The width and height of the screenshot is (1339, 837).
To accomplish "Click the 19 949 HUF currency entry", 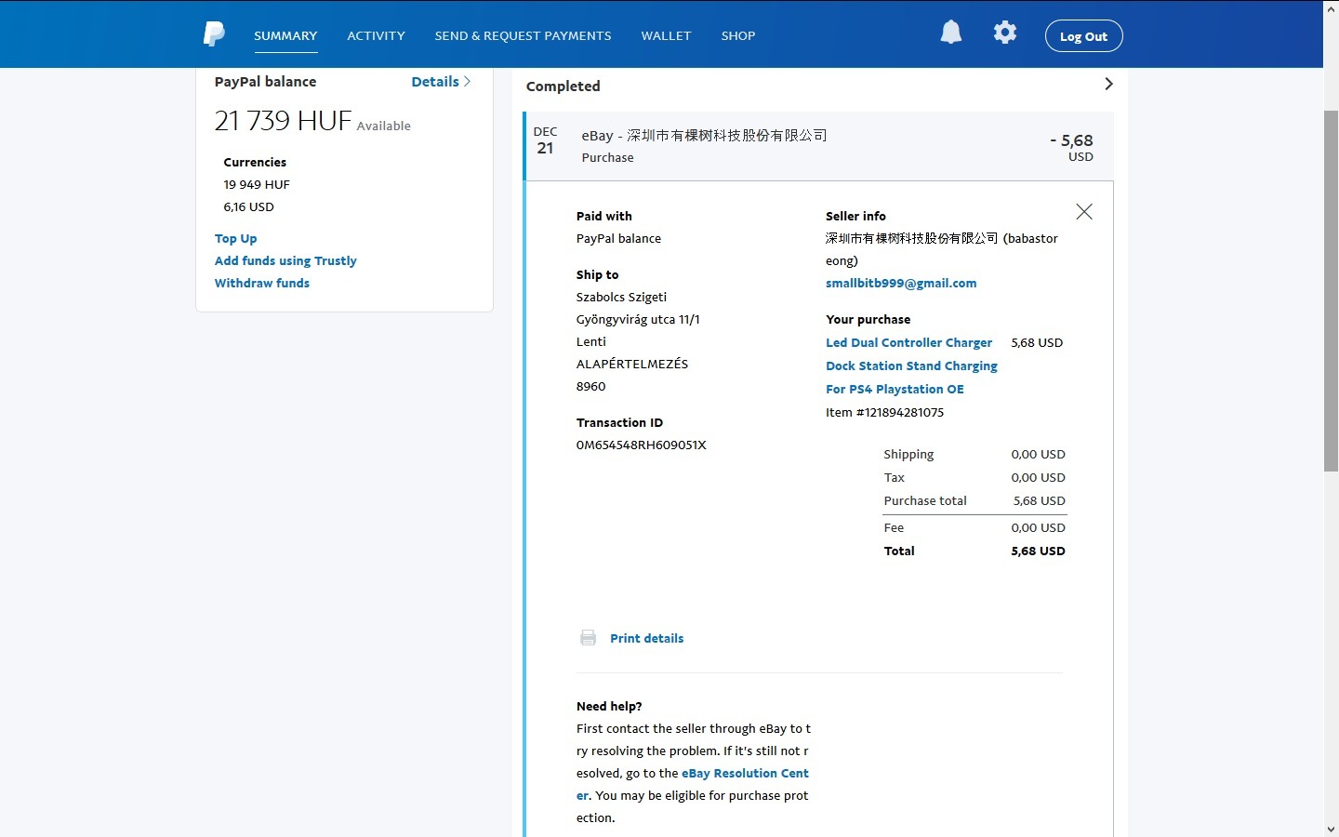I will (x=257, y=185).
